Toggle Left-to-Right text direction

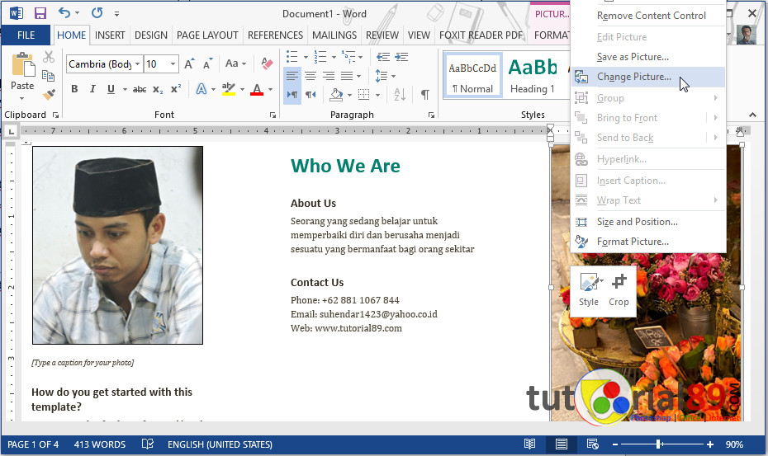[292, 95]
